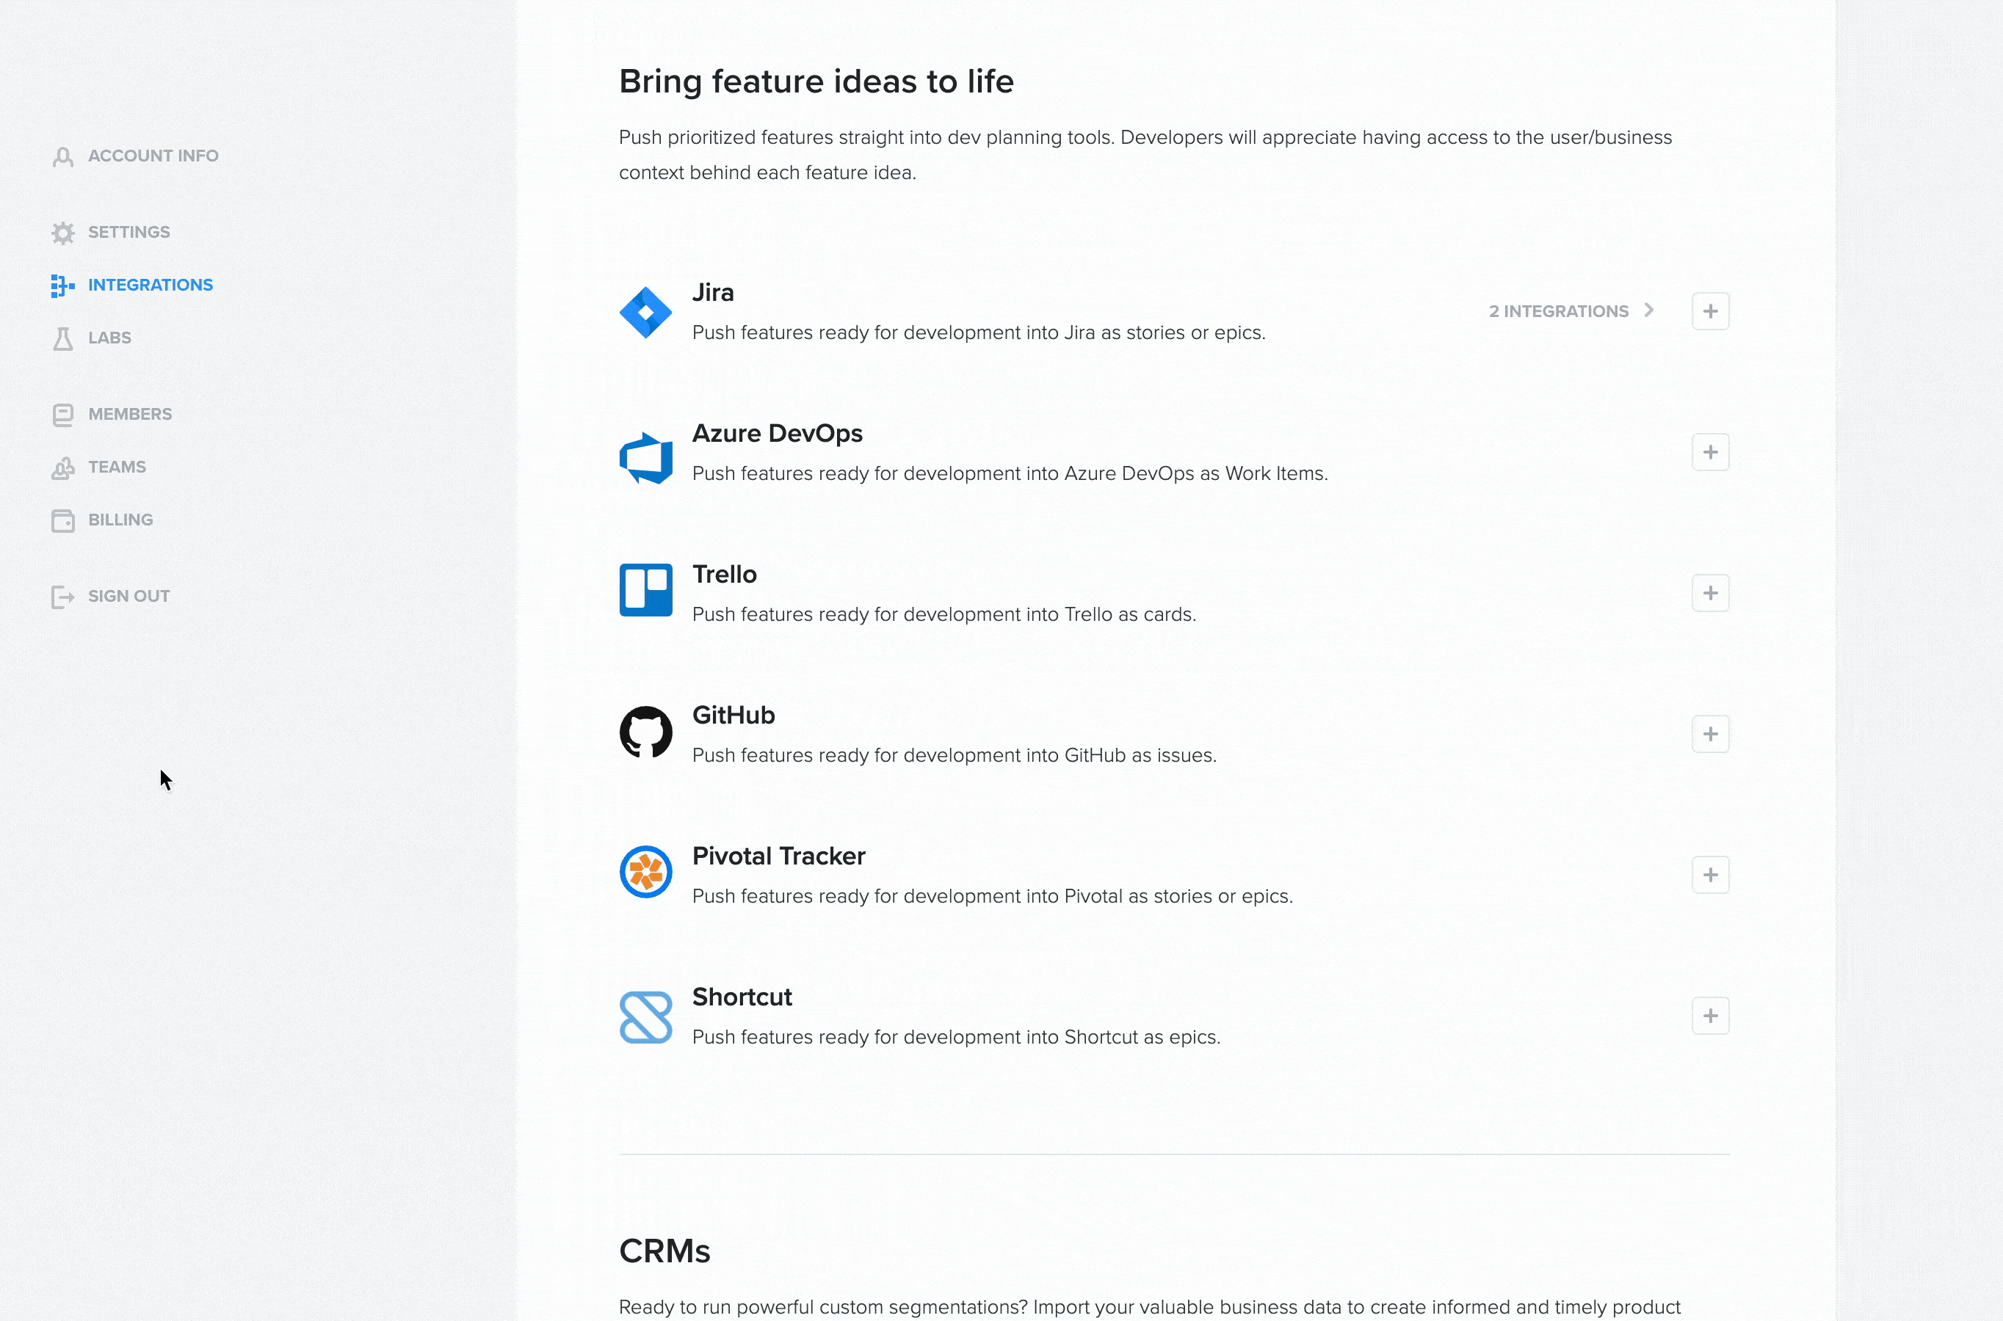
Task: Add a new Jira integration
Action: tap(1711, 311)
